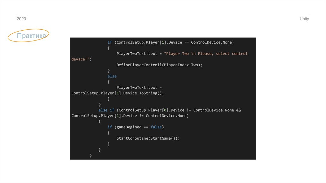326x183 pixels.
Task: Click the '"Player Two \n Please, select control' string
Action: click(x=206, y=54)
